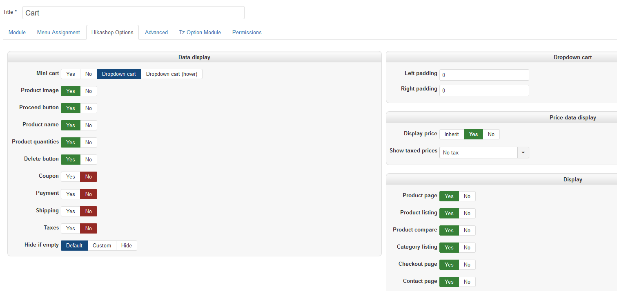Set Mini cart to Yes
Image resolution: width=617 pixels, height=291 pixels.
[x=71, y=74]
